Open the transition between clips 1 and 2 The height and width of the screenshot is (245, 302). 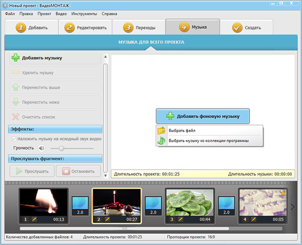[x=80, y=206]
